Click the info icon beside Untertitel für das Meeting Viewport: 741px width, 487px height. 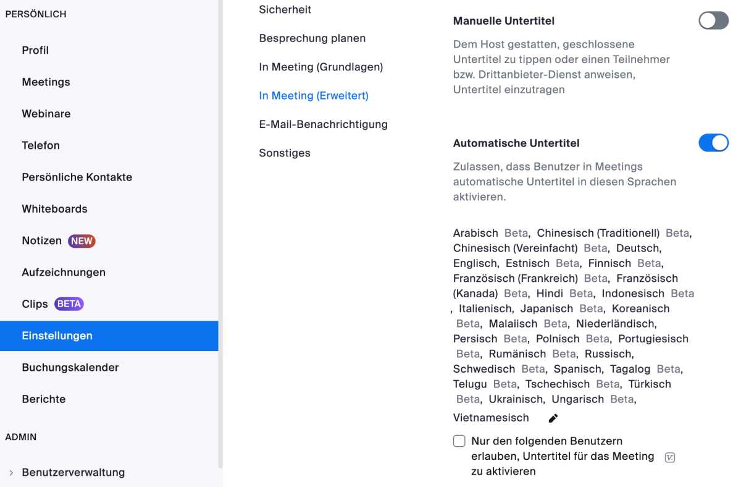point(670,457)
